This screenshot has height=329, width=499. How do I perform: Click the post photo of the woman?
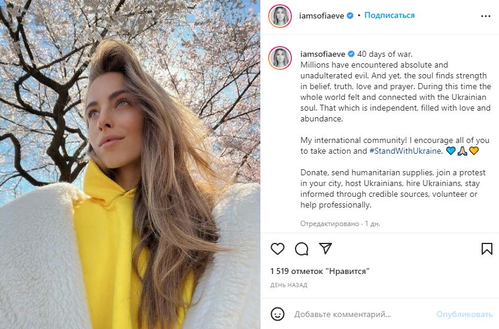[130, 164]
